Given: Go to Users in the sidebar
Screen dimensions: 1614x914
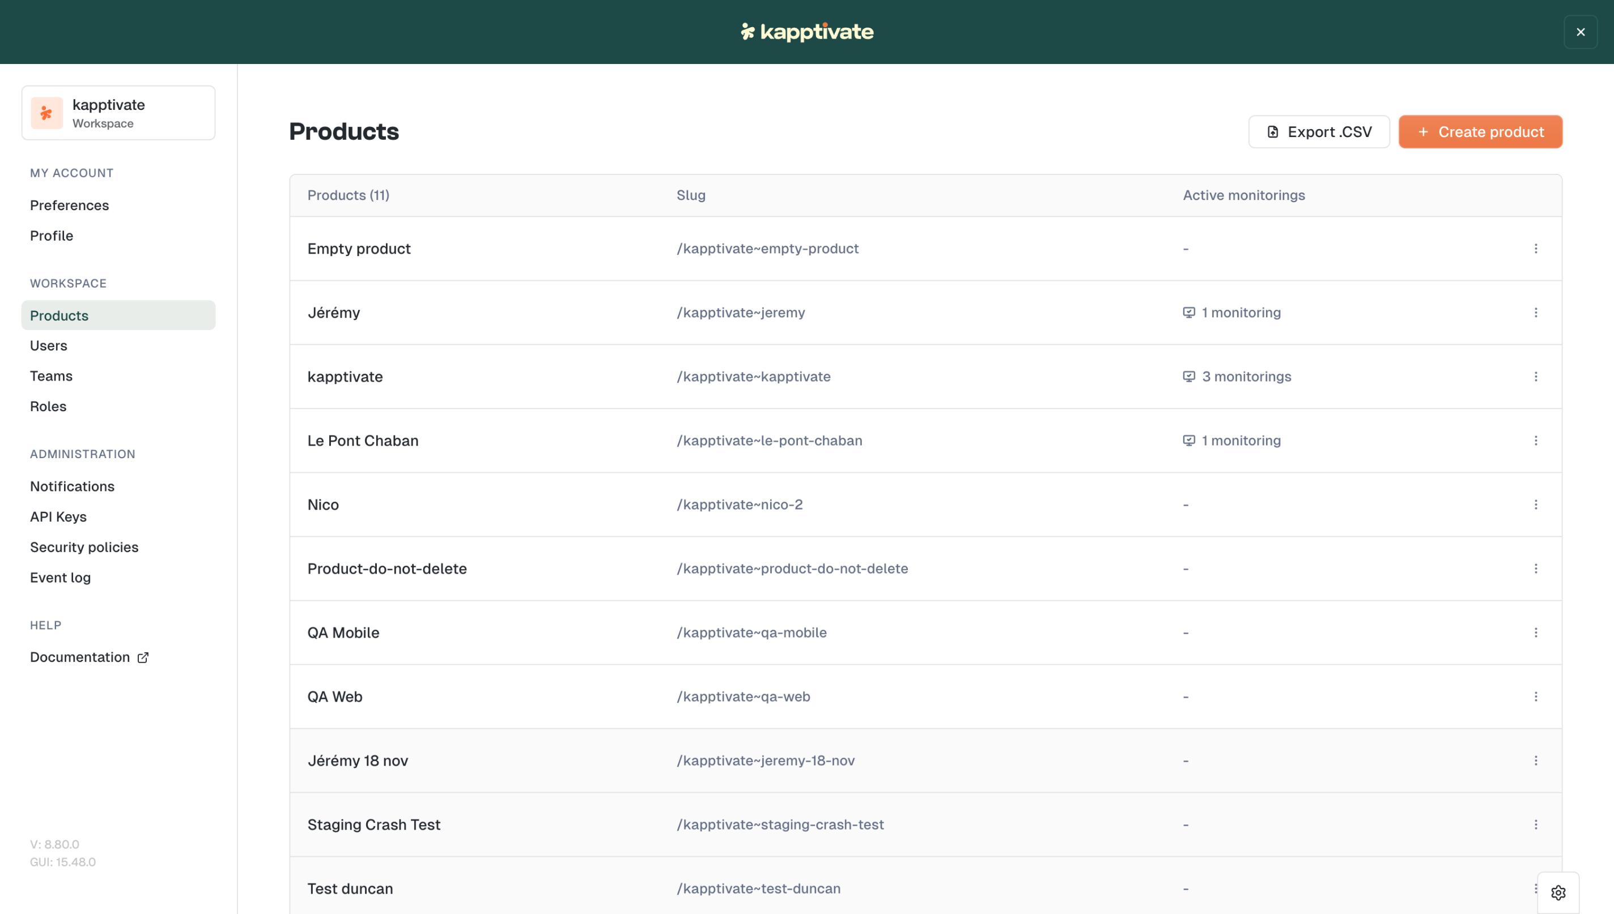Looking at the screenshot, I should (x=48, y=346).
